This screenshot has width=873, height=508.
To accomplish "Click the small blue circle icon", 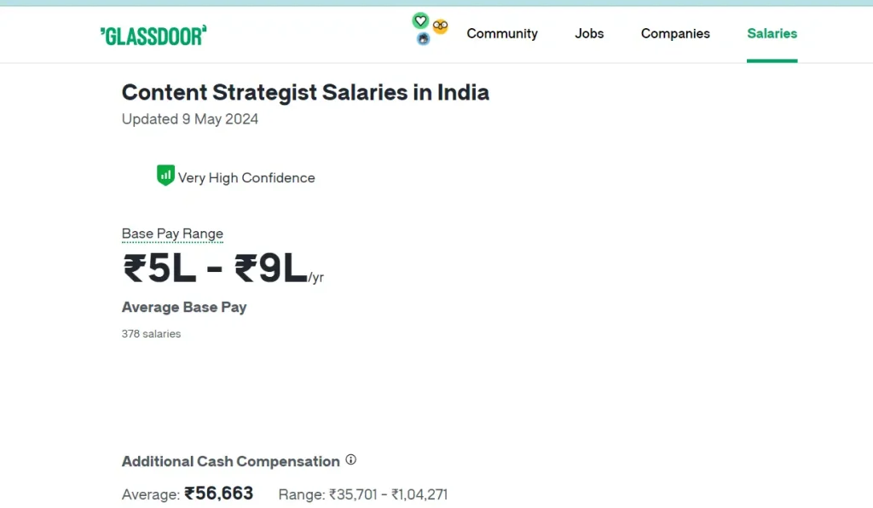I will [423, 39].
